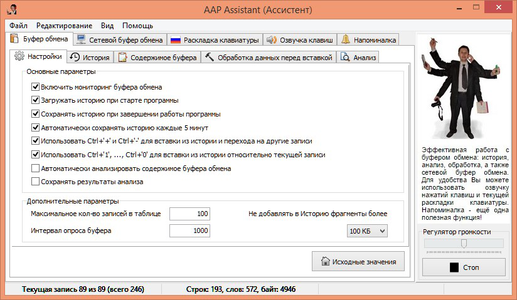Image resolution: width=517 pixels, height=300 pixels.
Task: Click status text Текущая запись 89 из 89
Action: pos(83,289)
